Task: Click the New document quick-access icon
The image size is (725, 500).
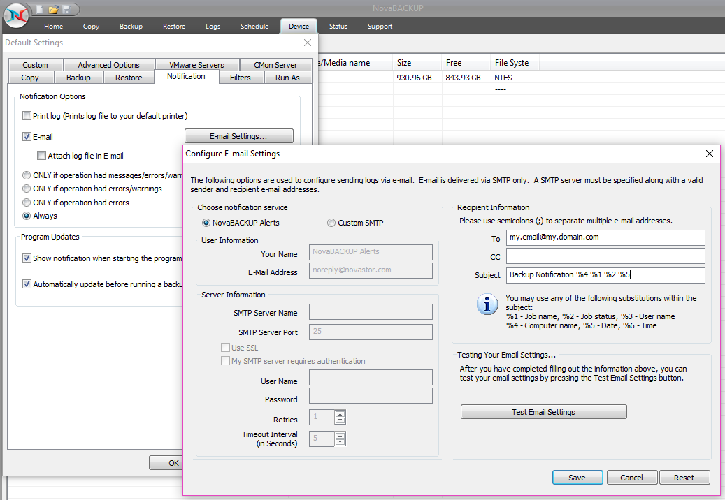Action: pyautogui.click(x=40, y=9)
